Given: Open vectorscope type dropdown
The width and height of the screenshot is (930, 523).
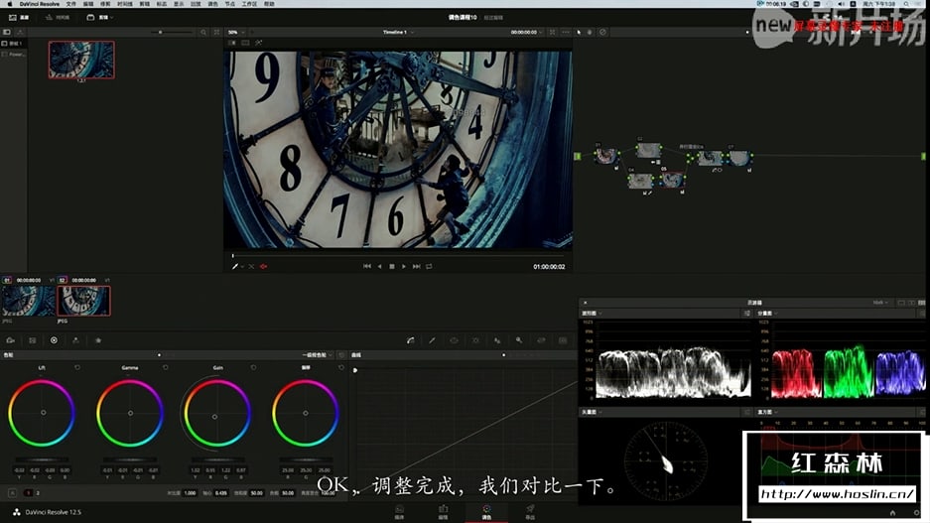Looking at the screenshot, I should 592,412.
